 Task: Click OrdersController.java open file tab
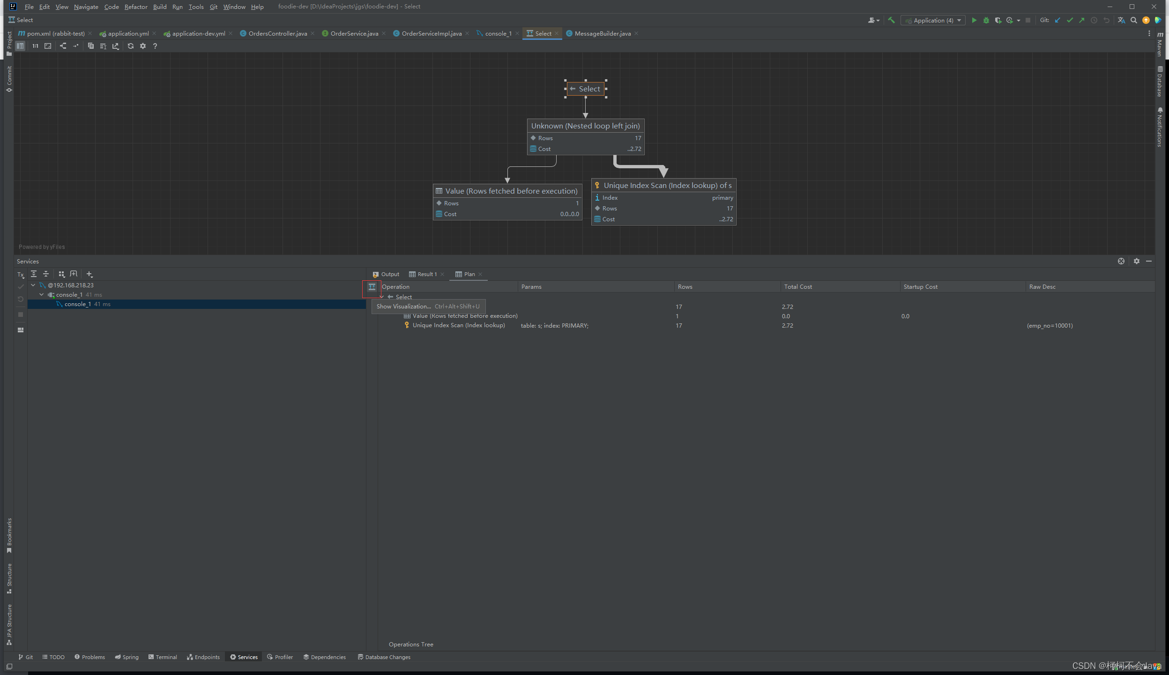(x=277, y=33)
